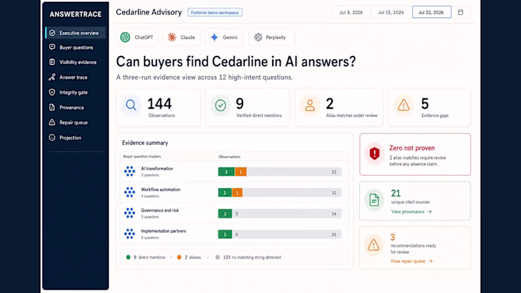Click the 21 unique cited sources number

(x=396, y=193)
